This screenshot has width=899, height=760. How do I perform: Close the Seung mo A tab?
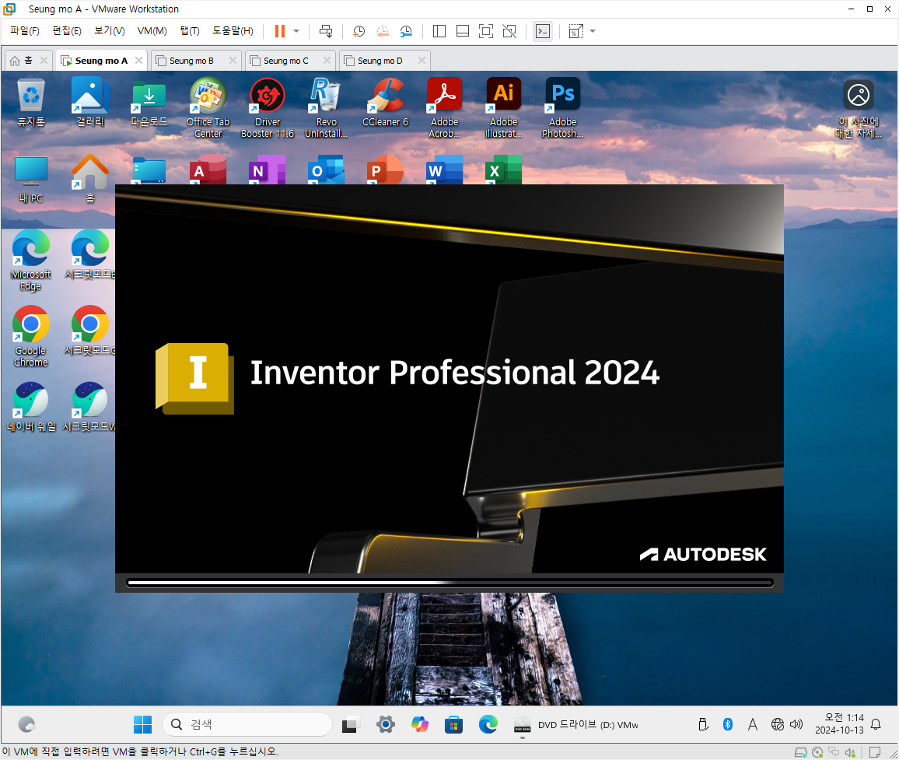[138, 60]
